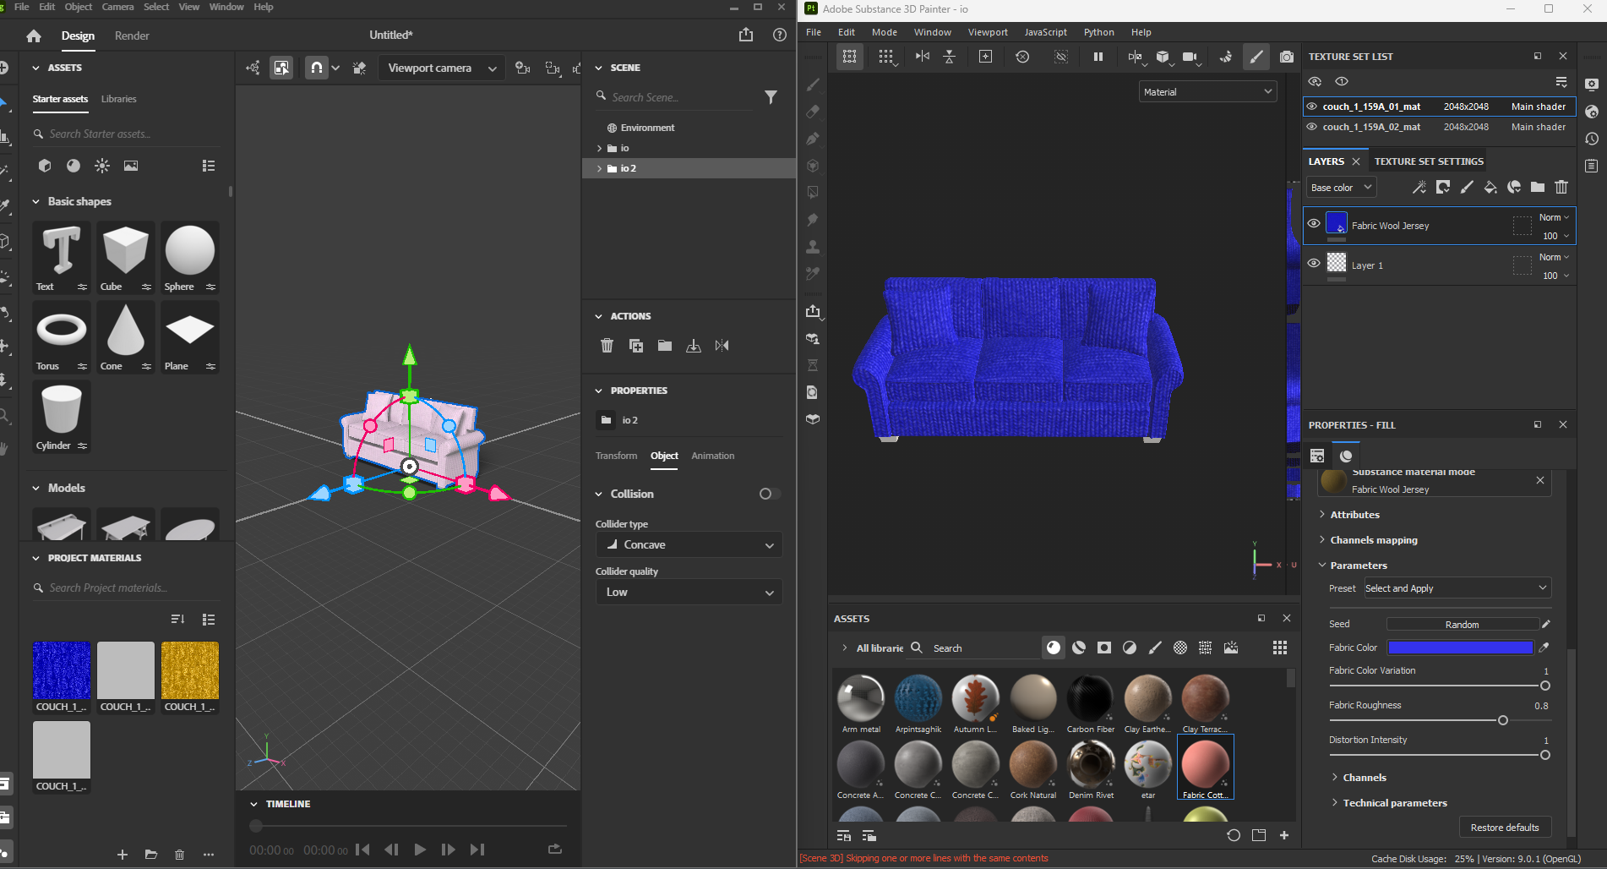Select the Paint tool in the left toolbar
This screenshot has height=869, width=1607.
[x=813, y=85]
